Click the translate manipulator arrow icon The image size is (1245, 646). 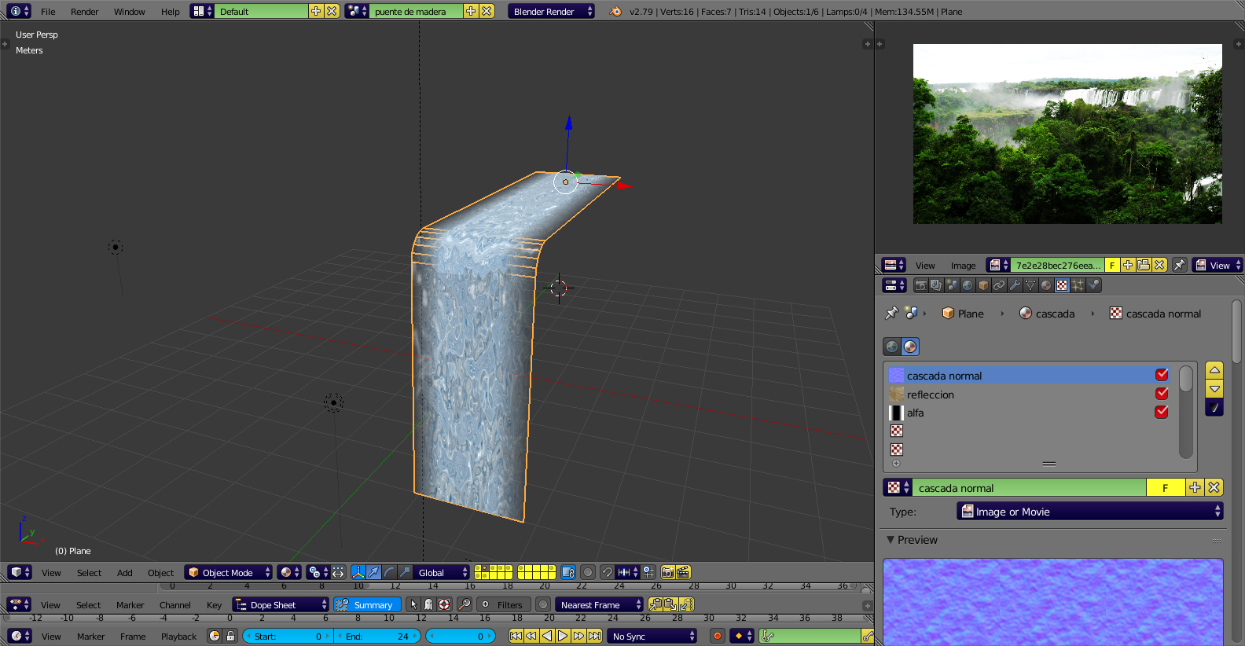(x=374, y=572)
